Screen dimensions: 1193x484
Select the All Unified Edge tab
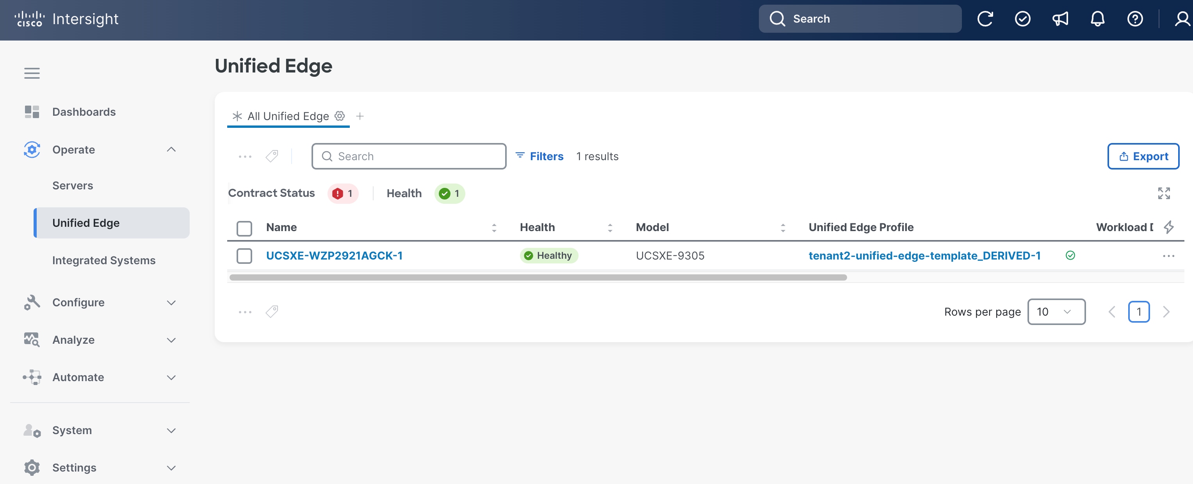pos(288,116)
